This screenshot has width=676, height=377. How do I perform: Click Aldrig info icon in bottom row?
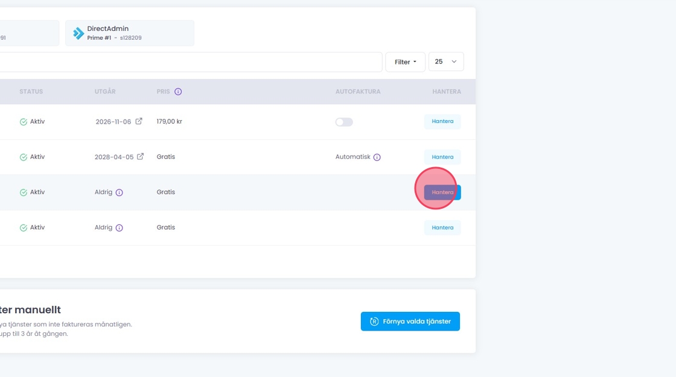119,228
